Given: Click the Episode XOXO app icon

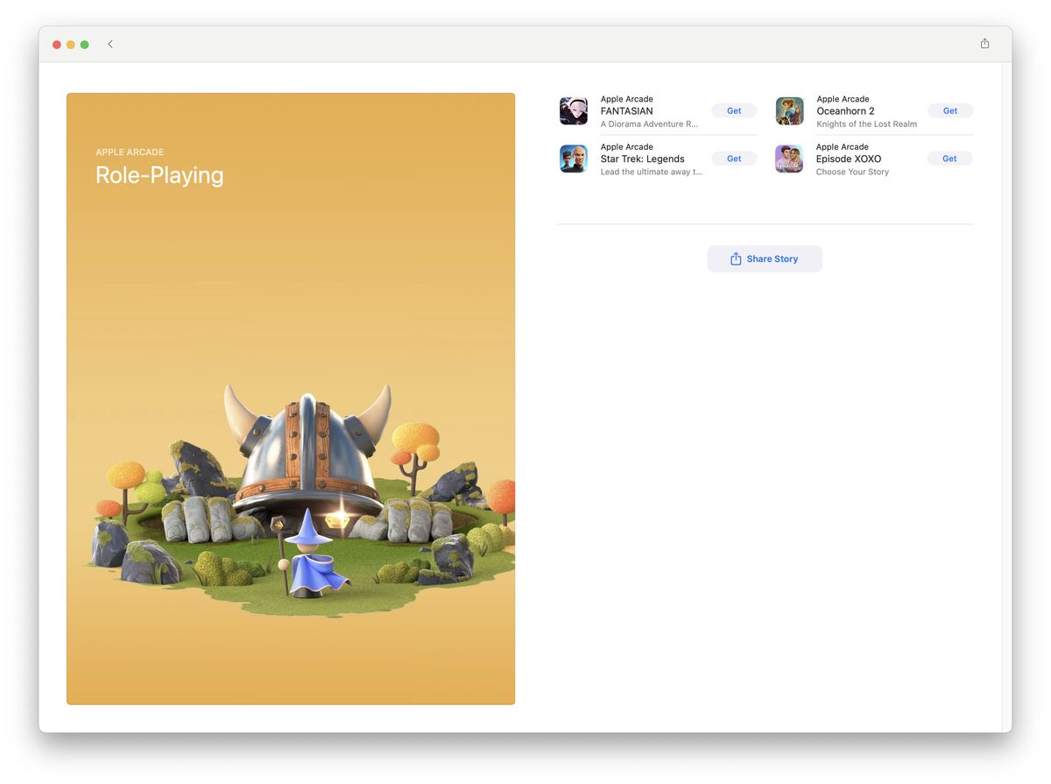Looking at the screenshot, I should click(789, 159).
